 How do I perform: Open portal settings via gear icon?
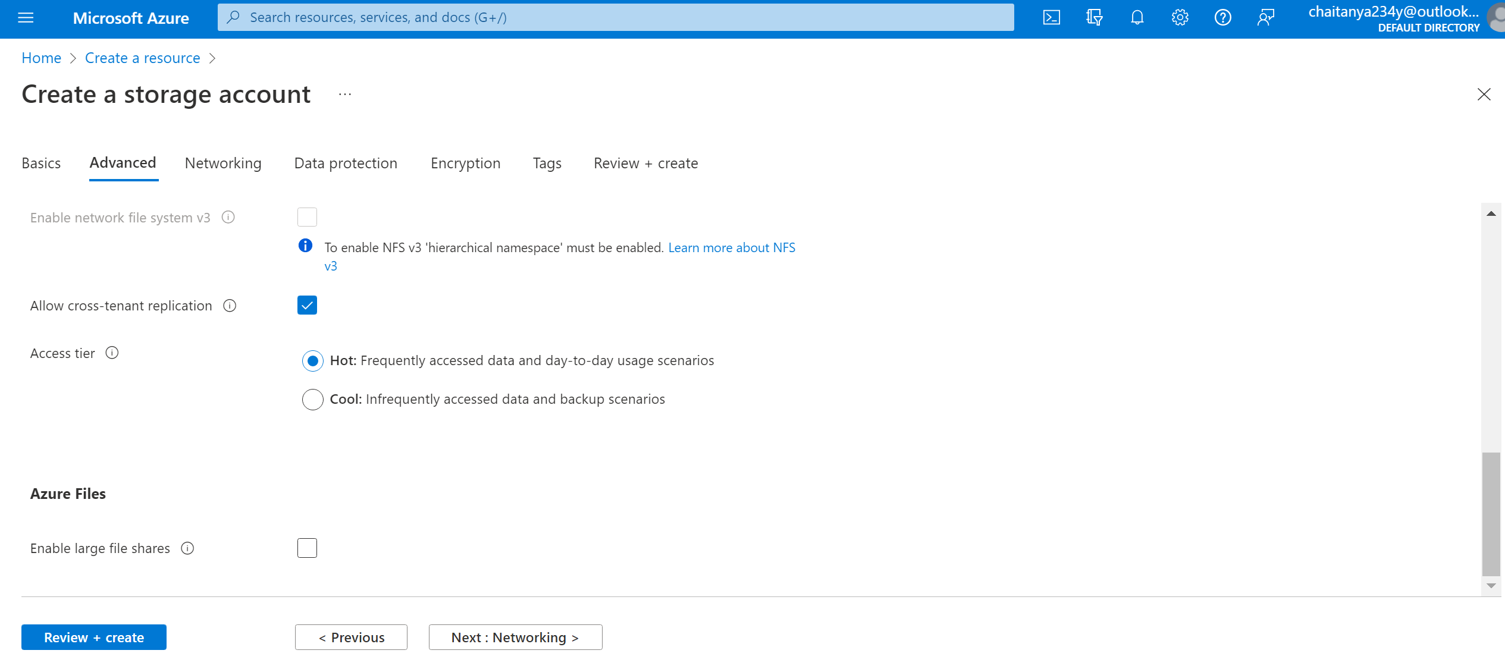tap(1180, 17)
